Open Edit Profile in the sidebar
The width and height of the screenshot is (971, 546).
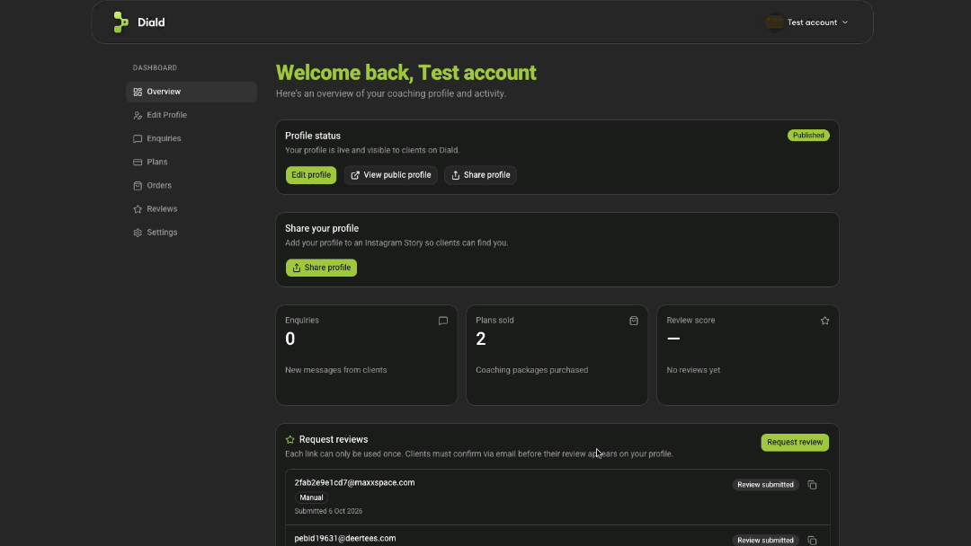pos(192,115)
